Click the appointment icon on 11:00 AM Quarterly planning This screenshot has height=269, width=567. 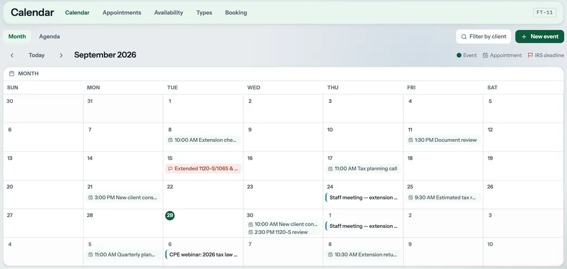point(90,254)
